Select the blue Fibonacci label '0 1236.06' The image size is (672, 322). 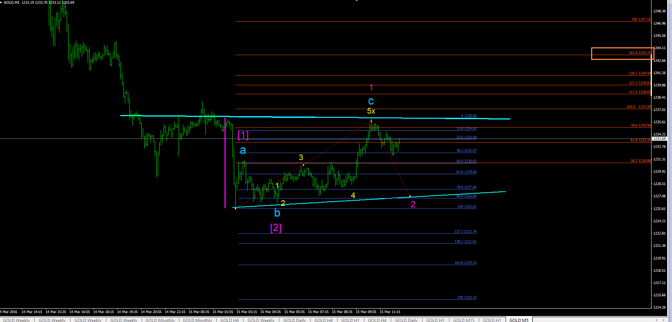(x=469, y=116)
